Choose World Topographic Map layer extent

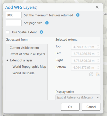click(x=29, y=67)
